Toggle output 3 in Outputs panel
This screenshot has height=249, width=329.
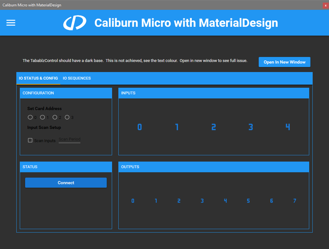202,201
